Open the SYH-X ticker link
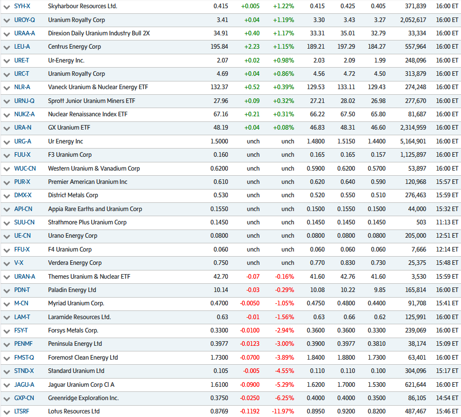Image resolution: width=461 pixels, height=417 pixels. (x=22, y=6)
